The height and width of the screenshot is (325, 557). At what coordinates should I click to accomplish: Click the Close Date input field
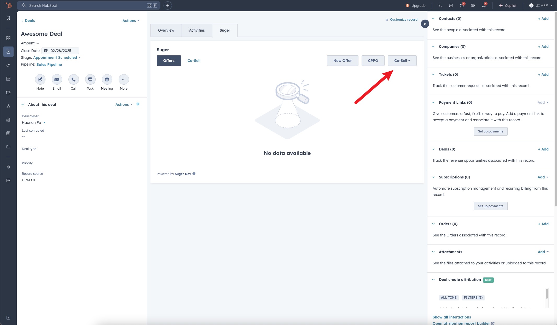click(x=61, y=51)
